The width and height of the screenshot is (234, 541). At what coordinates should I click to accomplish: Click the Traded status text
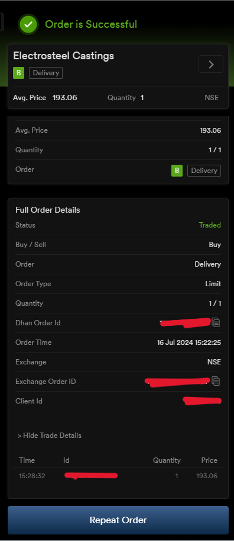tap(210, 225)
